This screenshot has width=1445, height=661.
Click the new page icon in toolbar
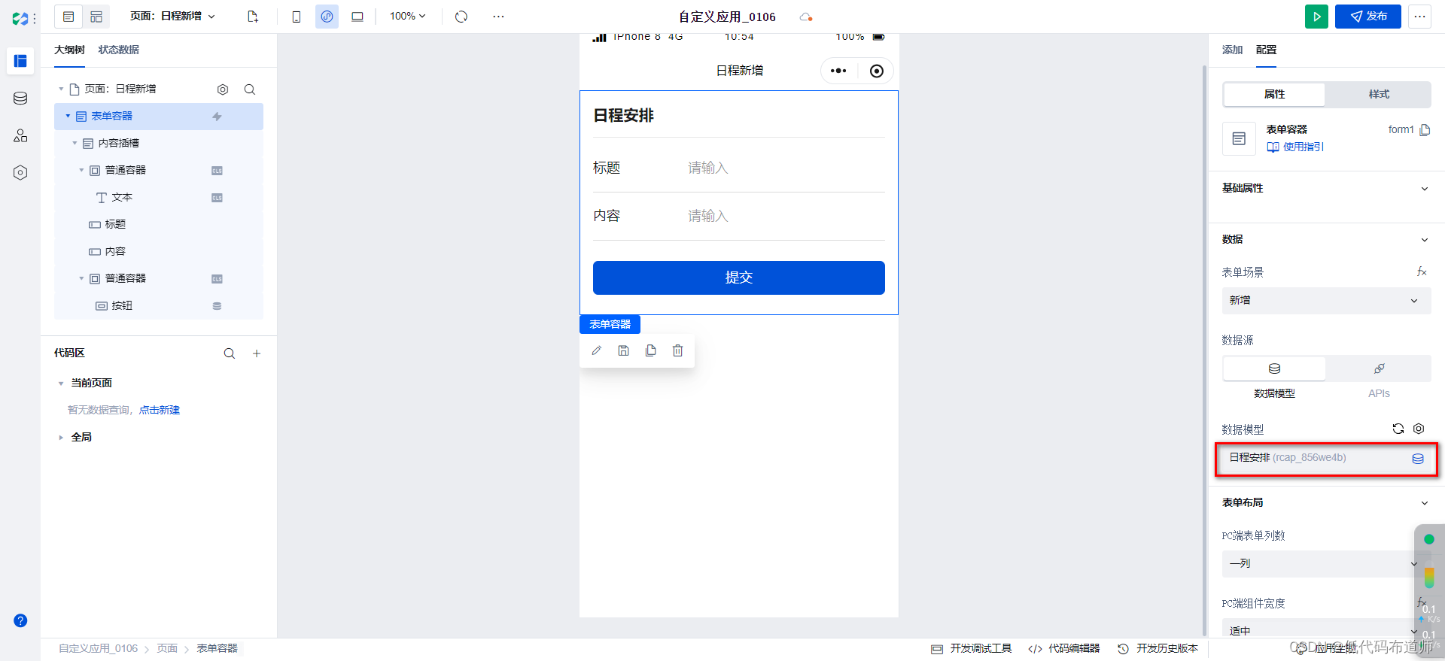tap(253, 17)
